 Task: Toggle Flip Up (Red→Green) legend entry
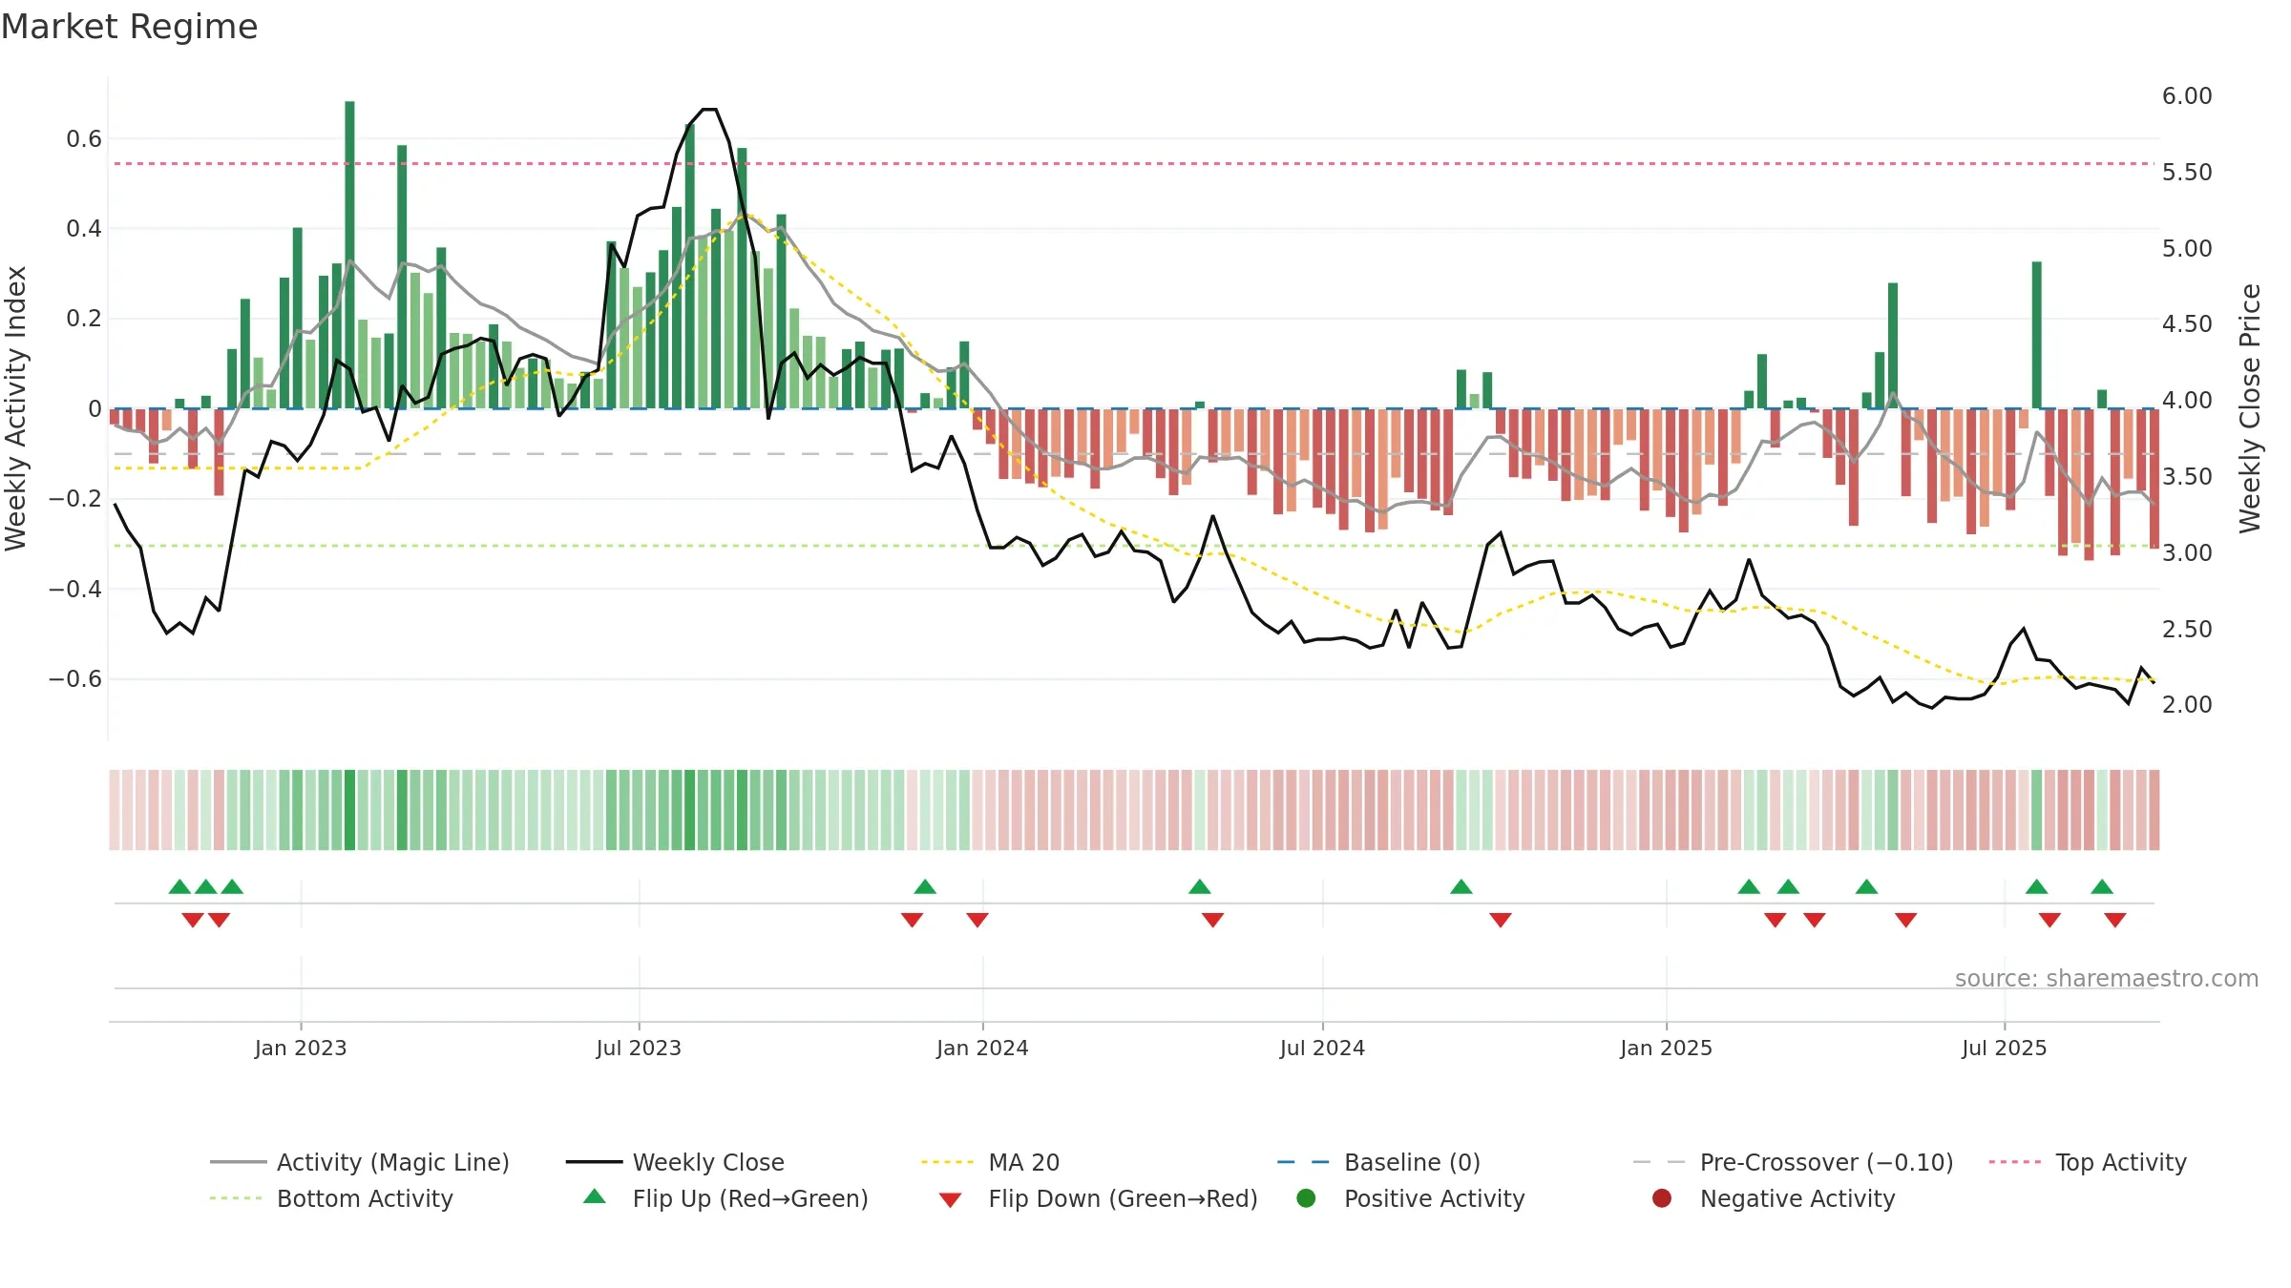tap(725, 1198)
